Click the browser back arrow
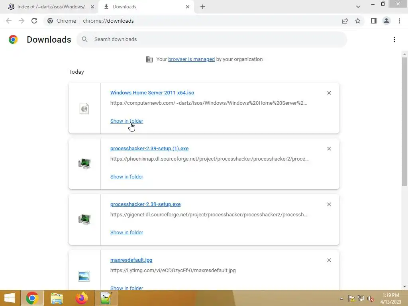Screen dimensions: 408x306 (9, 21)
